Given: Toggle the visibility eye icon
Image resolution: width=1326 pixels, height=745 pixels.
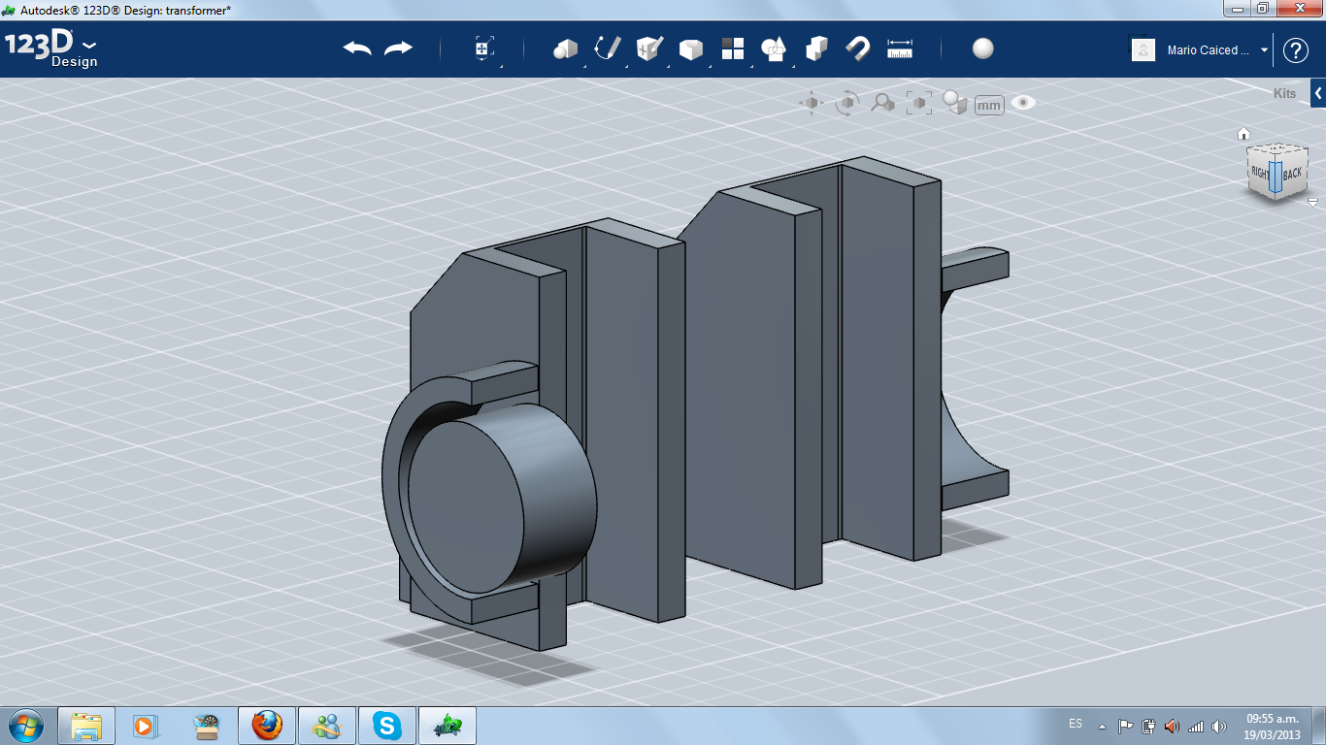Looking at the screenshot, I should tap(1023, 102).
